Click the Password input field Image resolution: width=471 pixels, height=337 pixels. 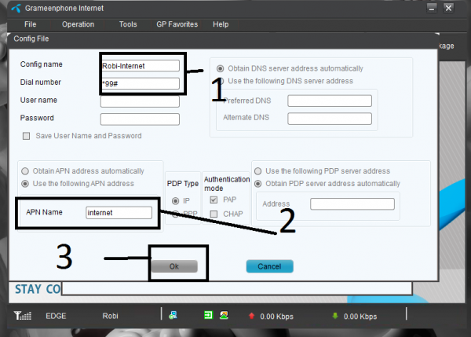(140, 119)
